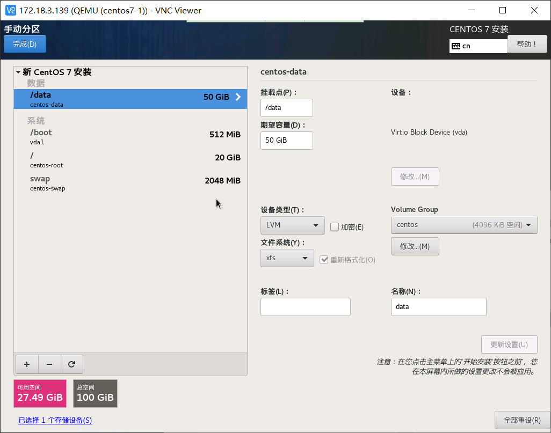Select the swap centos-swap partition row

point(130,183)
